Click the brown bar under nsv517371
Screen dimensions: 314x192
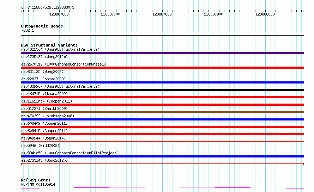[x=162, y=112]
